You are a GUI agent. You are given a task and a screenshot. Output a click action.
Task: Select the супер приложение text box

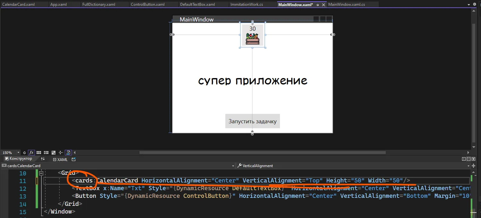click(253, 81)
